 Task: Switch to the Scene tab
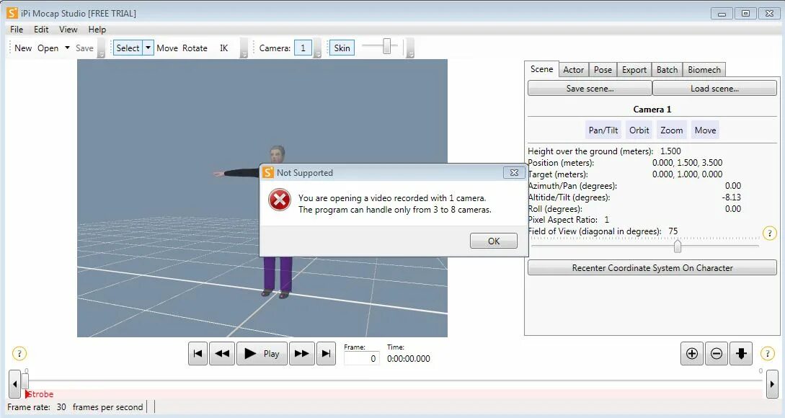(541, 69)
